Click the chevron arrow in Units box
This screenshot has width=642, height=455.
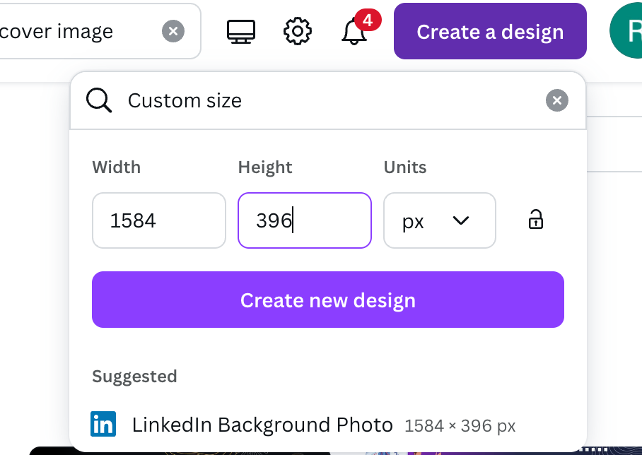461,220
